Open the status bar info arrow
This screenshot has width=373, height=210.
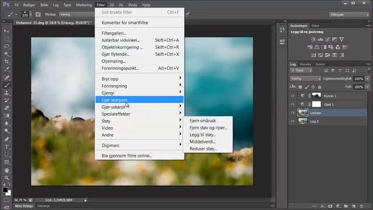(86, 200)
